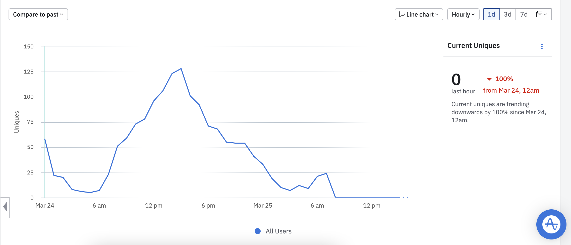This screenshot has height=245, width=571.
Task: Click the red "from Mar 24, 12am" text
Action: (x=511, y=91)
